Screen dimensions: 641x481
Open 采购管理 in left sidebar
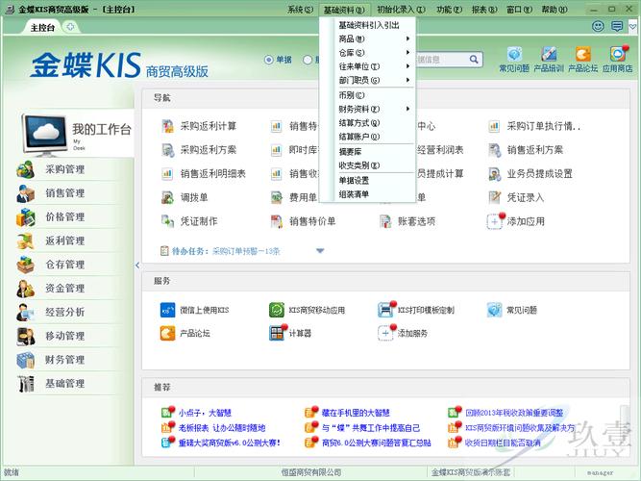click(x=64, y=169)
